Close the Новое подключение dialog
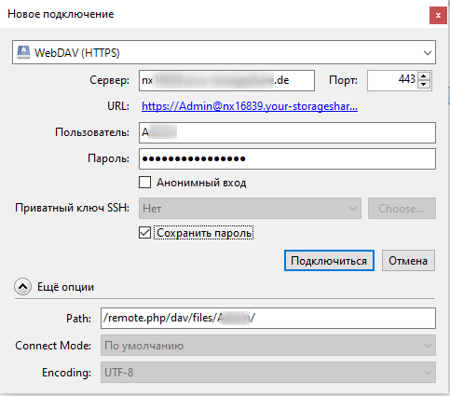 [438, 15]
